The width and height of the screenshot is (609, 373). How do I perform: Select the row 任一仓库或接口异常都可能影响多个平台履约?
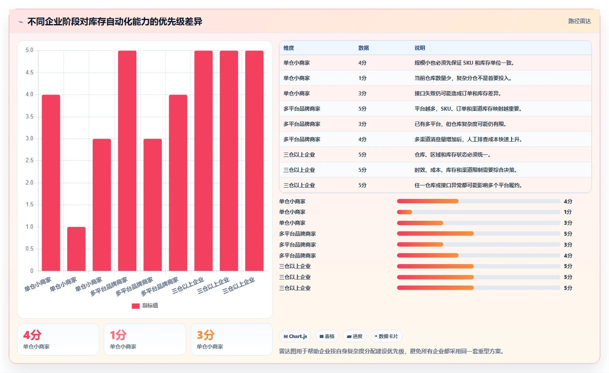435,185
